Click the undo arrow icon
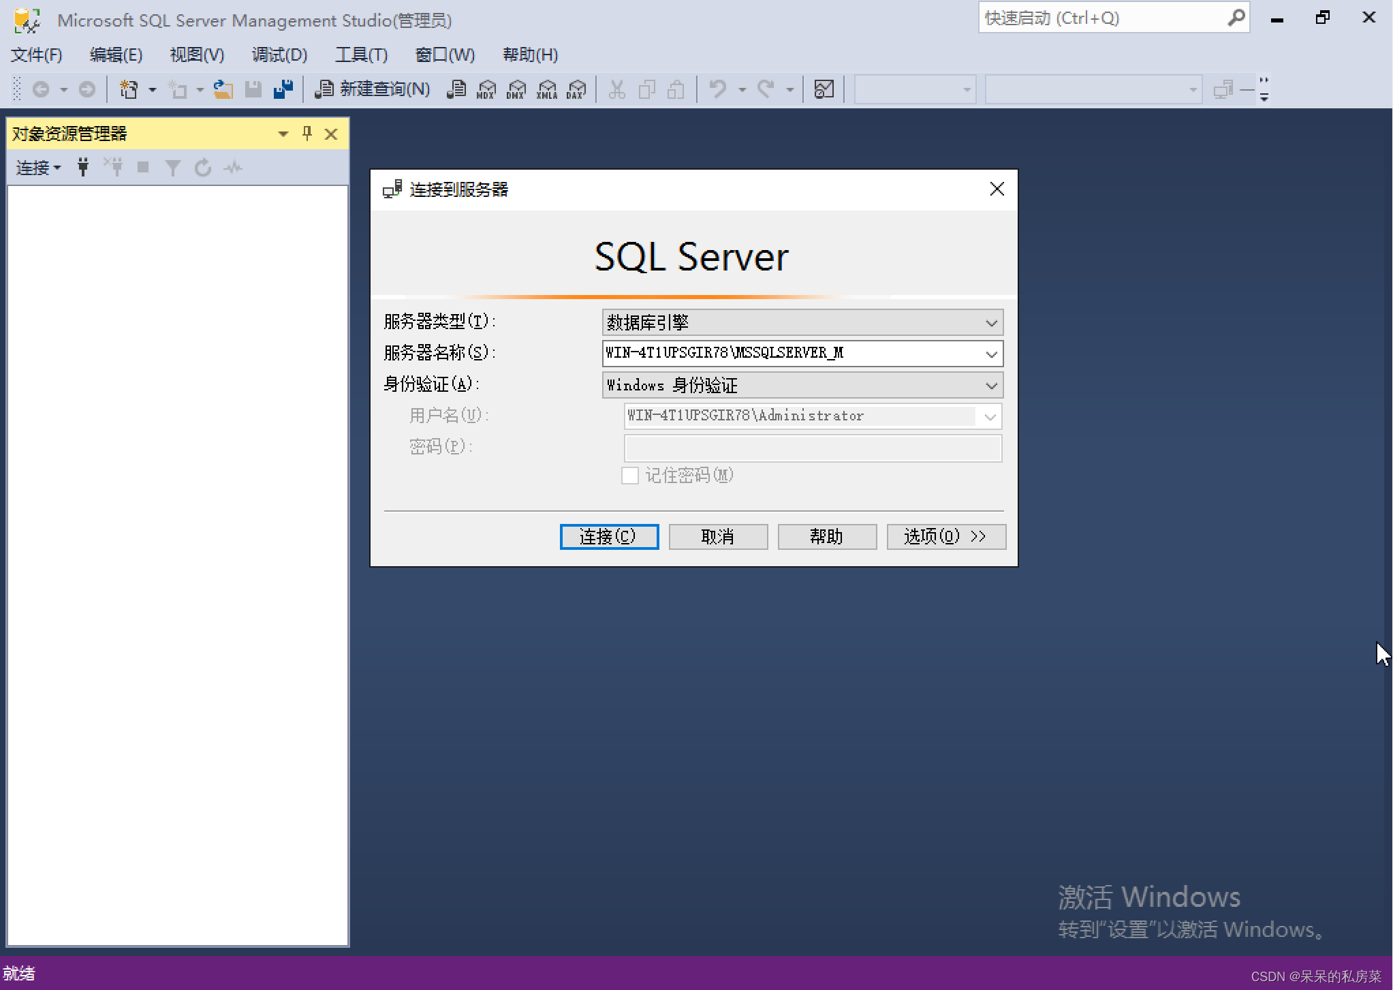The image size is (1393, 990). [x=717, y=89]
